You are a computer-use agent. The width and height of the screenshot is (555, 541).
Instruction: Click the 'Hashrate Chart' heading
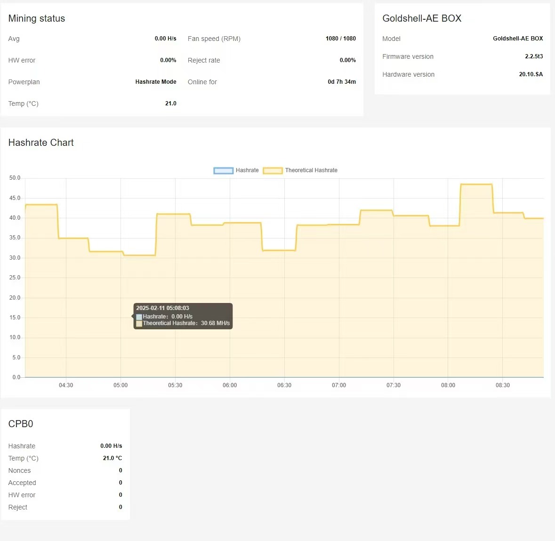(41, 143)
